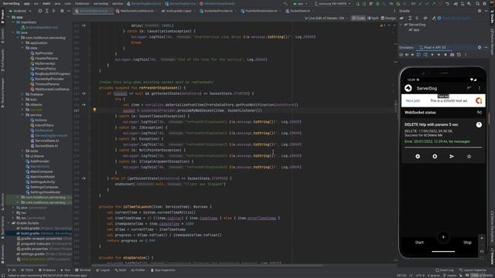
Task: Select ServiceState.kt in project tree
Action: [x=46, y=141]
